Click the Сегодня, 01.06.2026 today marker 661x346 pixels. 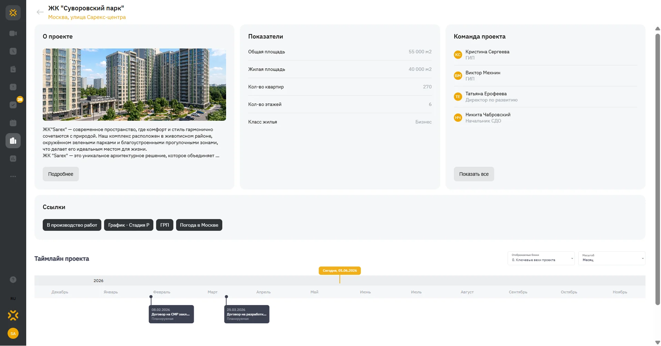[340, 271]
